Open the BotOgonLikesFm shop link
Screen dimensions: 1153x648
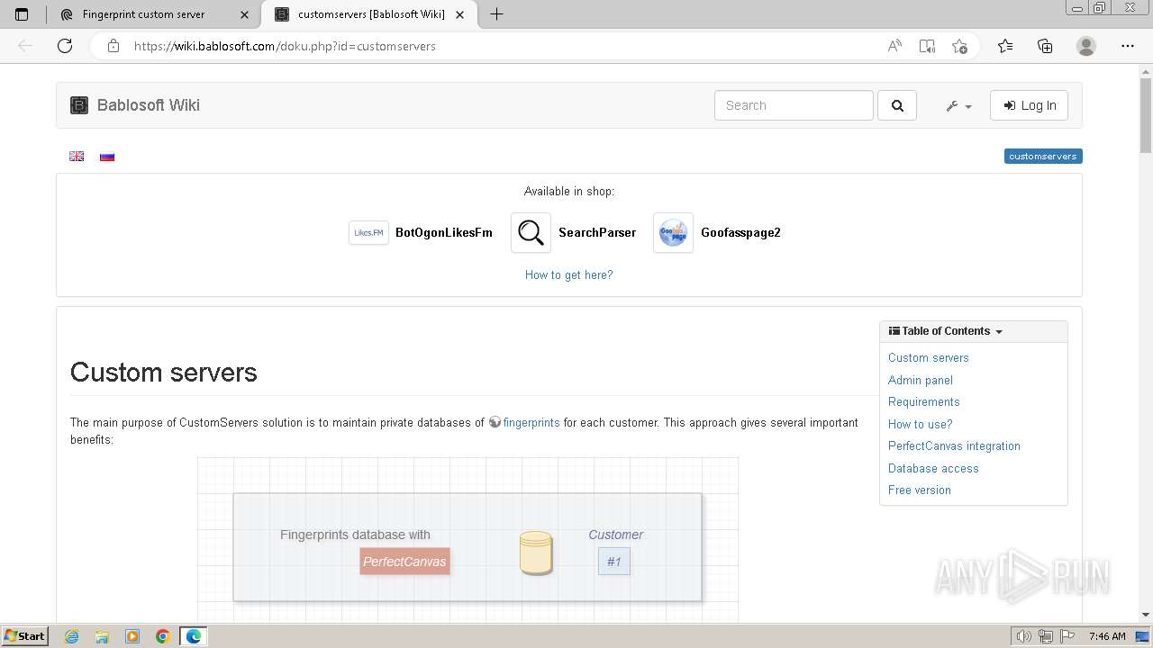tap(444, 232)
